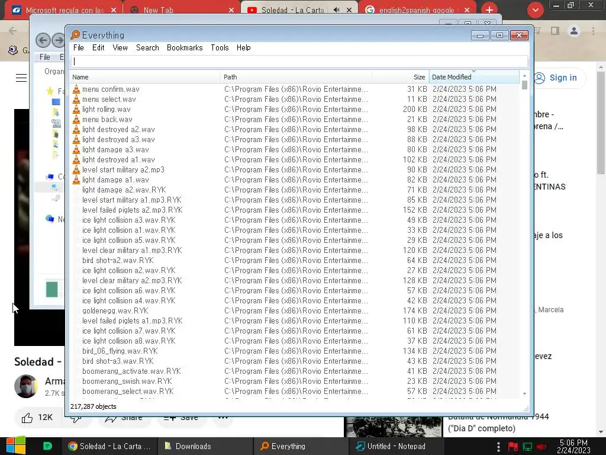
Task: Select the VLC icon of menu back.wav
Action: [x=76, y=119]
